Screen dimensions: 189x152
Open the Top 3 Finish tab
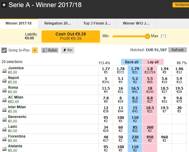[x=97, y=23]
